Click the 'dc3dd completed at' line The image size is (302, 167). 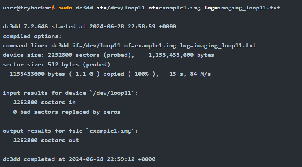tap(79, 159)
